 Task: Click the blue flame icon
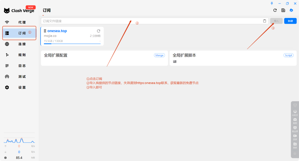pyautogui.click(x=291, y=10)
